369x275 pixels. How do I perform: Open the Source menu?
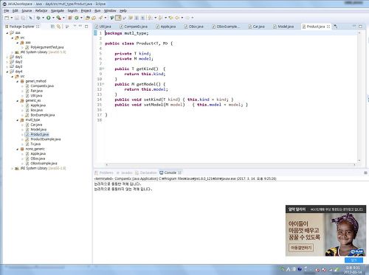(27, 10)
